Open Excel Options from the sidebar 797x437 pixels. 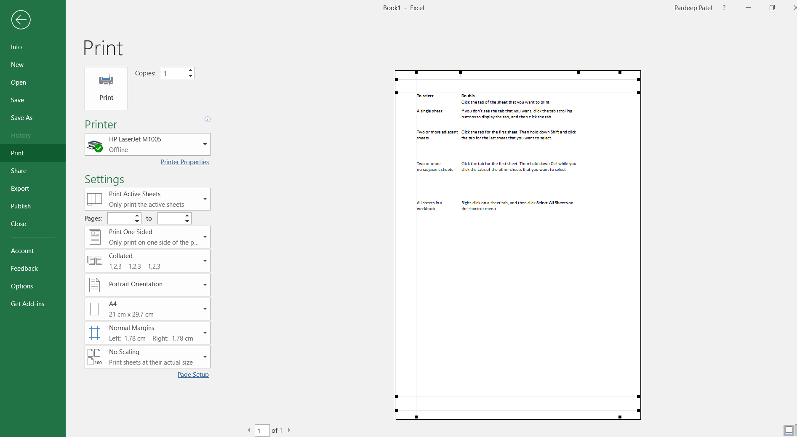(x=22, y=286)
